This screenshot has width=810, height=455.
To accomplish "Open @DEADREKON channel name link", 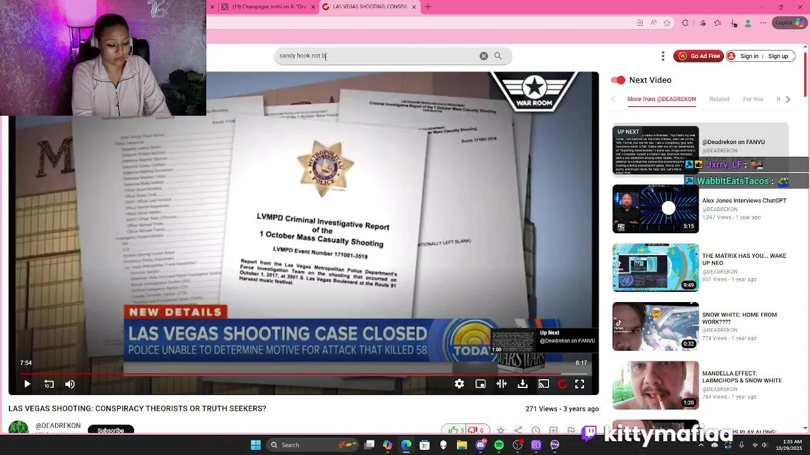I will tap(58, 426).
